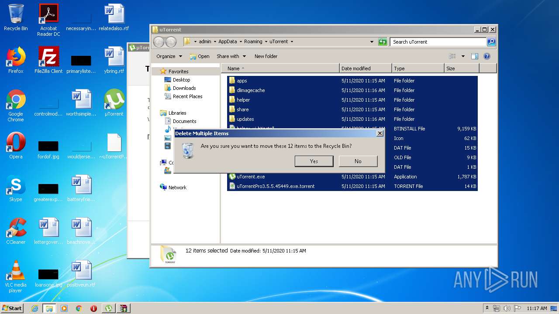Open Firefox desktop shortcut
Image resolution: width=559 pixels, height=314 pixels.
pyautogui.click(x=16, y=60)
